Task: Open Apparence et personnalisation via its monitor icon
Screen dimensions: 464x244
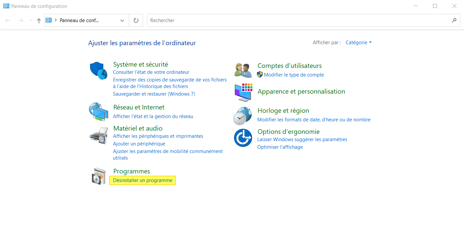Action: [243, 92]
